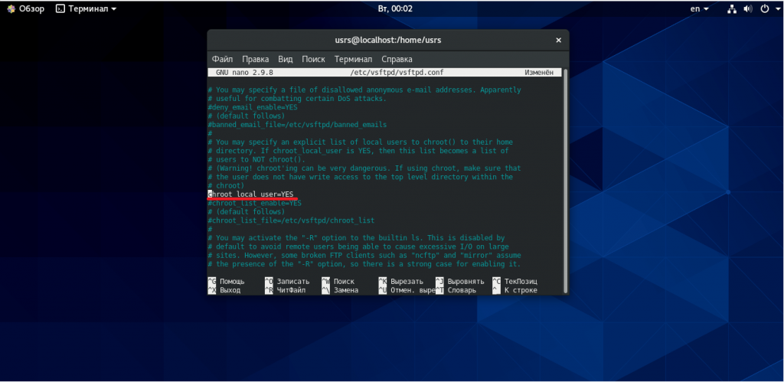
Task: Click the ^O Записать shortcut
Action: click(x=287, y=282)
